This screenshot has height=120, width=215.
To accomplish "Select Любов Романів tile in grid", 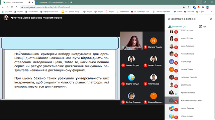I will 131,96.
